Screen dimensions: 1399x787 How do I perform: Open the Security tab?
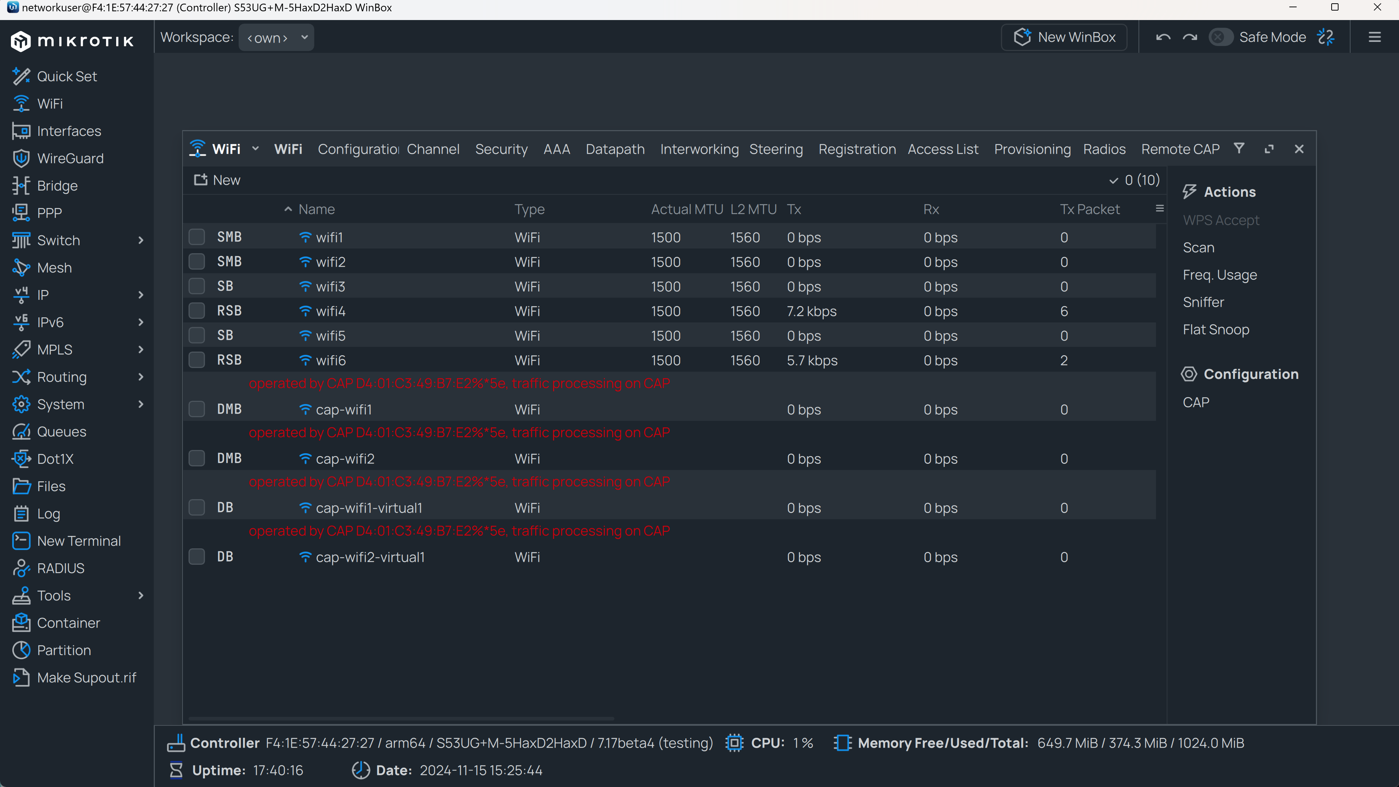(x=501, y=149)
